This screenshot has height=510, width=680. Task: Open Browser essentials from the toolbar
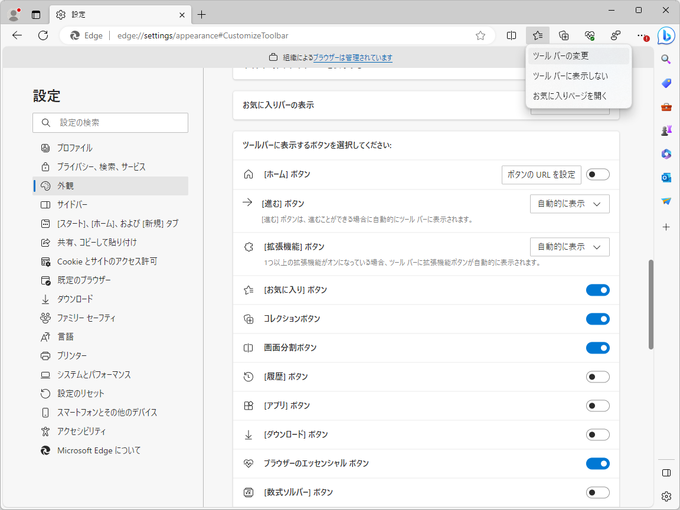click(x=589, y=35)
